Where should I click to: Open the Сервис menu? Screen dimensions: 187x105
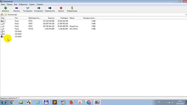point(32,4)
